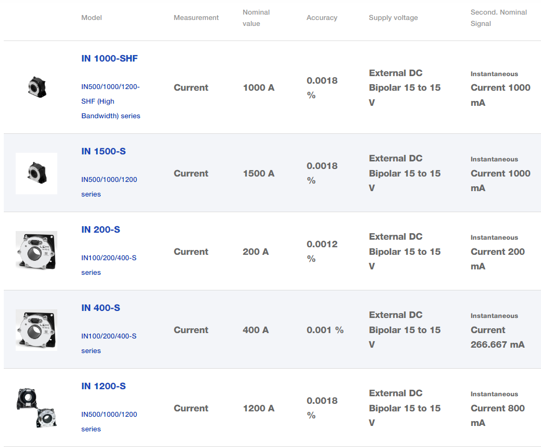
Task: Click the Measurement column header
Action: pos(196,18)
